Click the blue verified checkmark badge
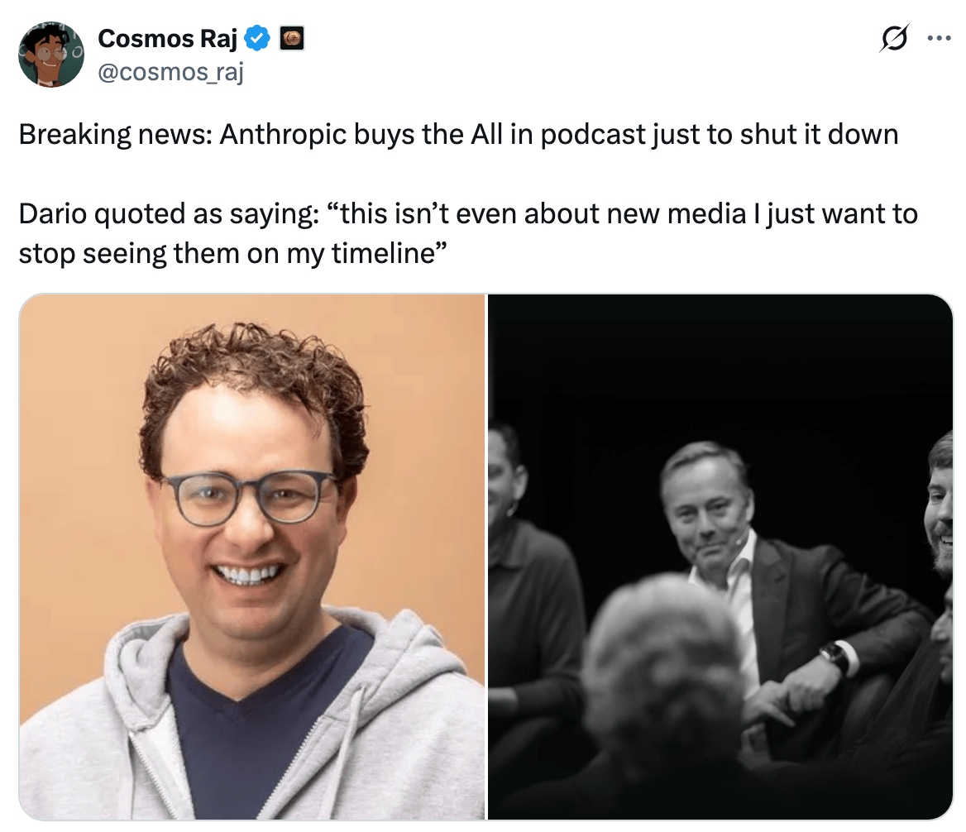This screenshot has width=966, height=832. pos(257,39)
